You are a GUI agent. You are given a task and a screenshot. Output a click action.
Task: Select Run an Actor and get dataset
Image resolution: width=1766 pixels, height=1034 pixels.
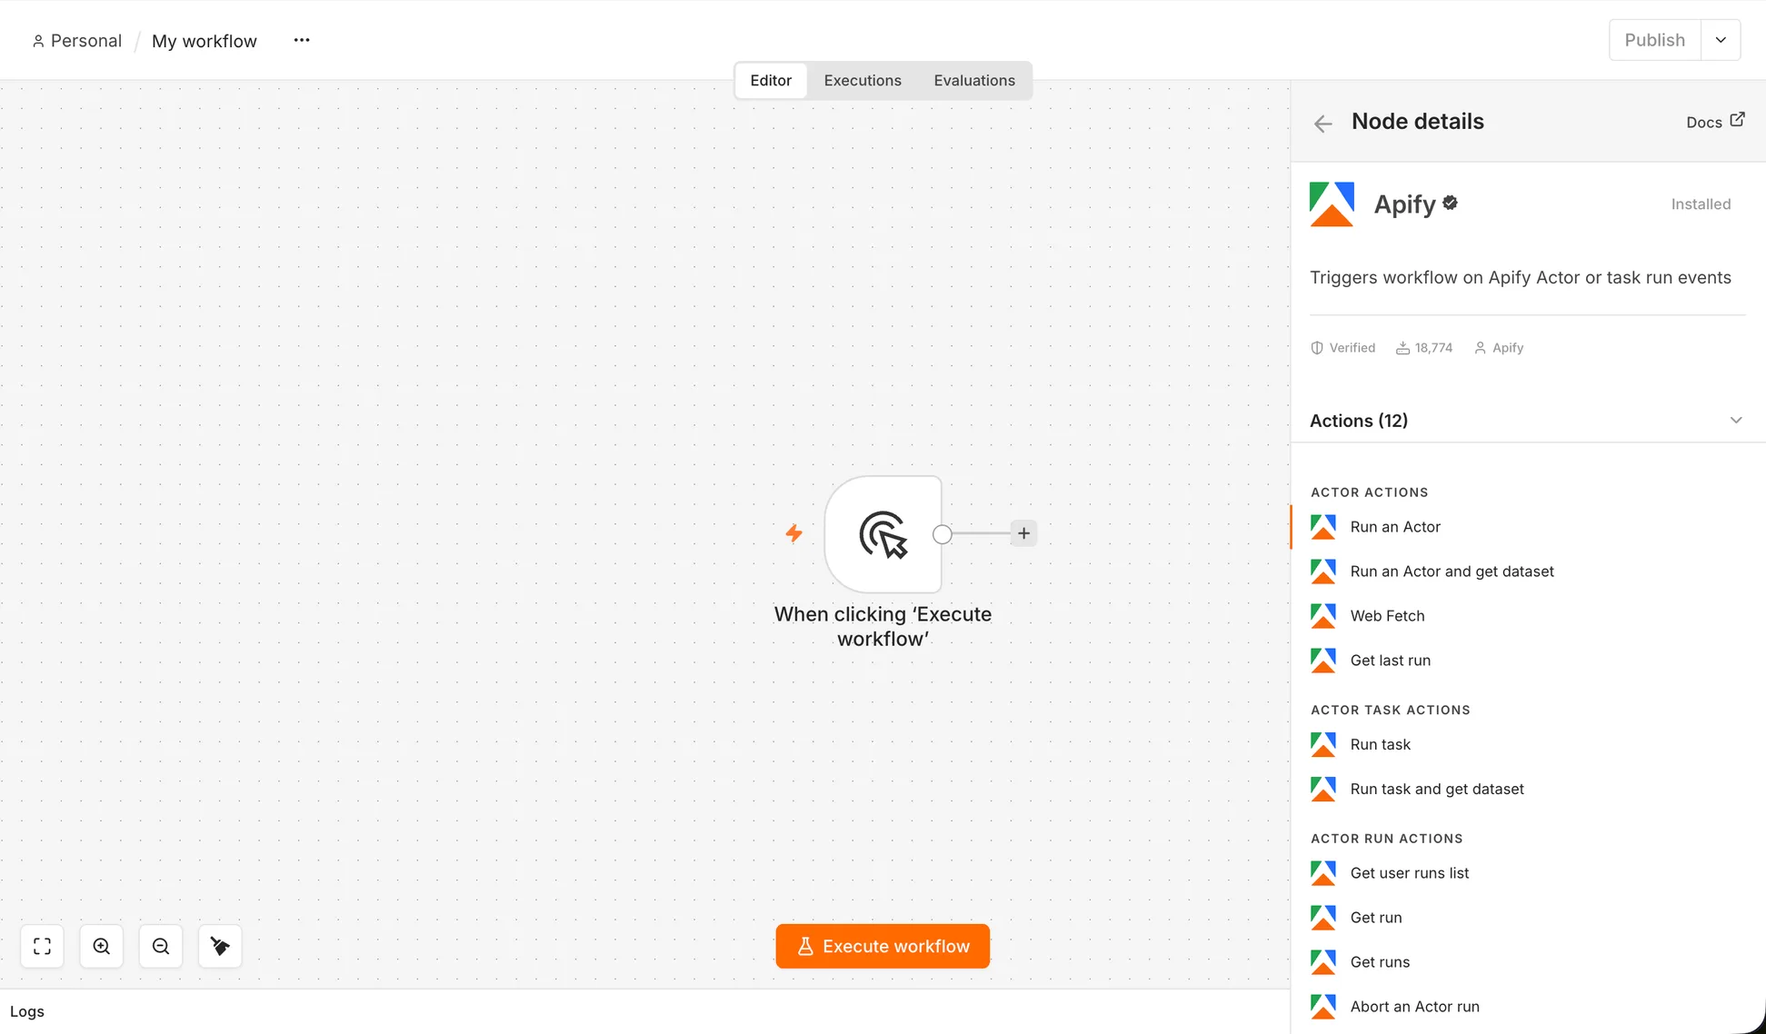pos(1528,572)
